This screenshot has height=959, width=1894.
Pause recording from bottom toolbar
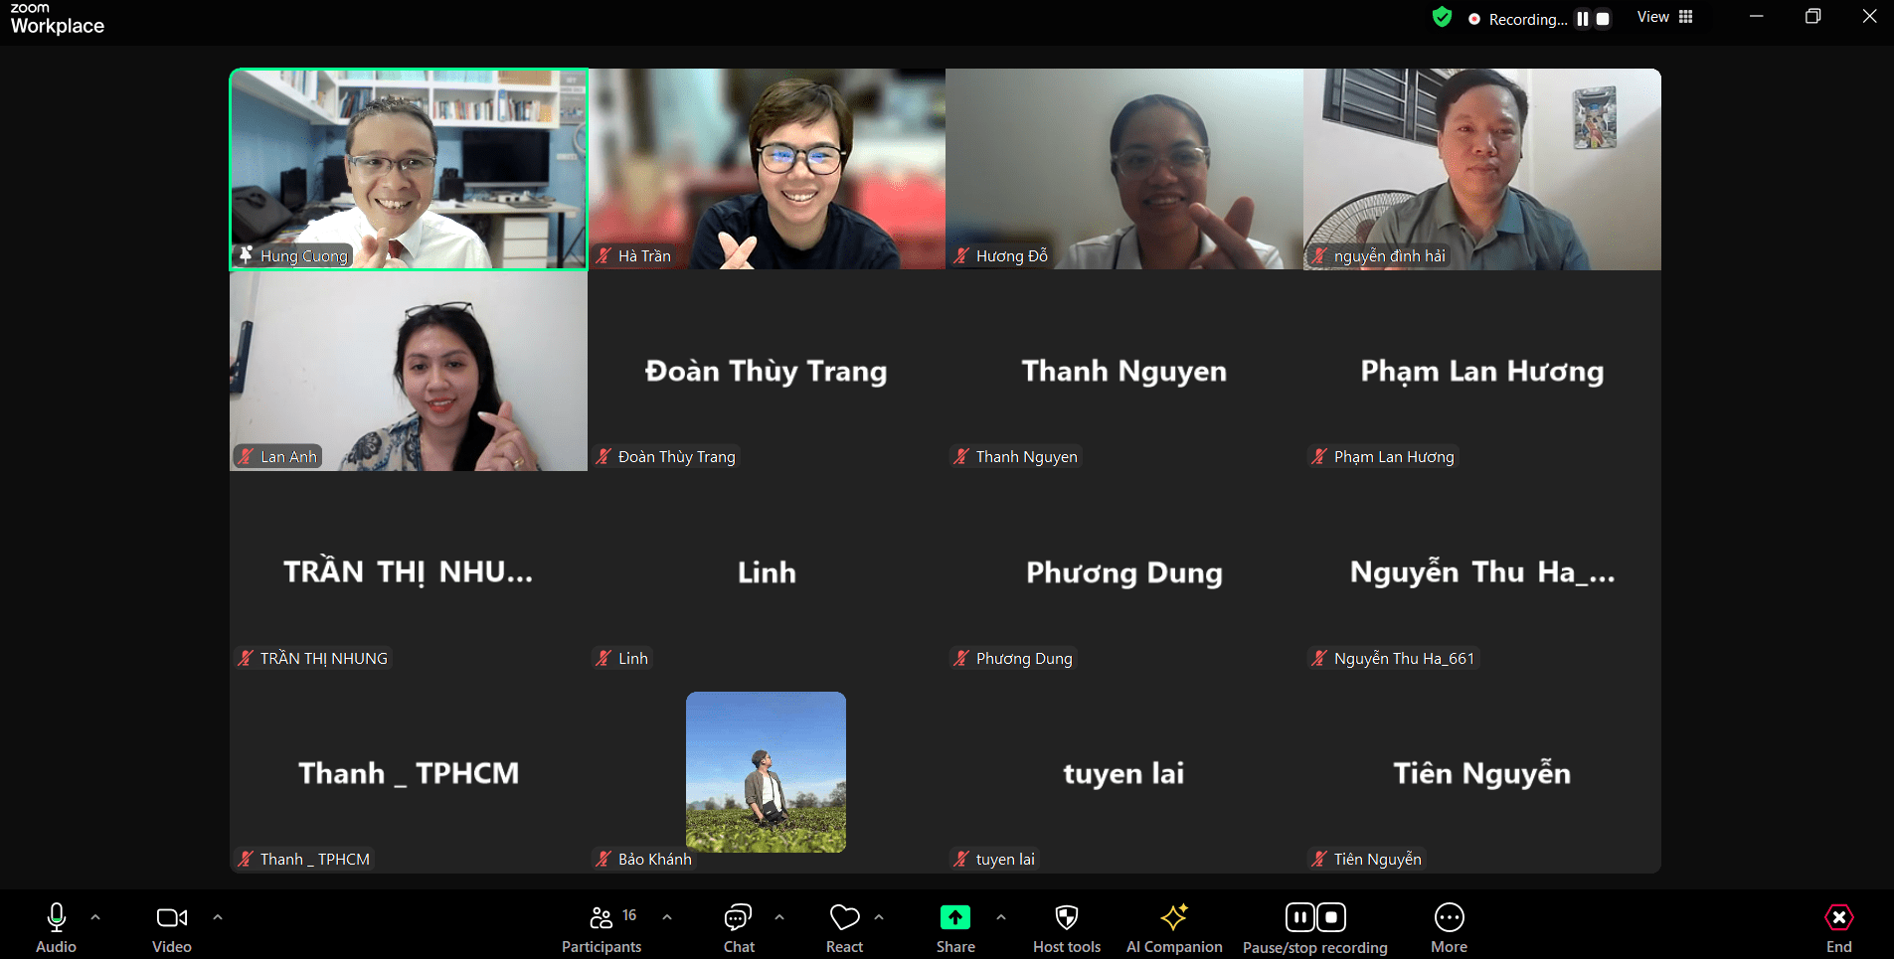tap(1299, 916)
